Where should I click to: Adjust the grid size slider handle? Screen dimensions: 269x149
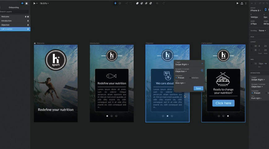(266, 64)
